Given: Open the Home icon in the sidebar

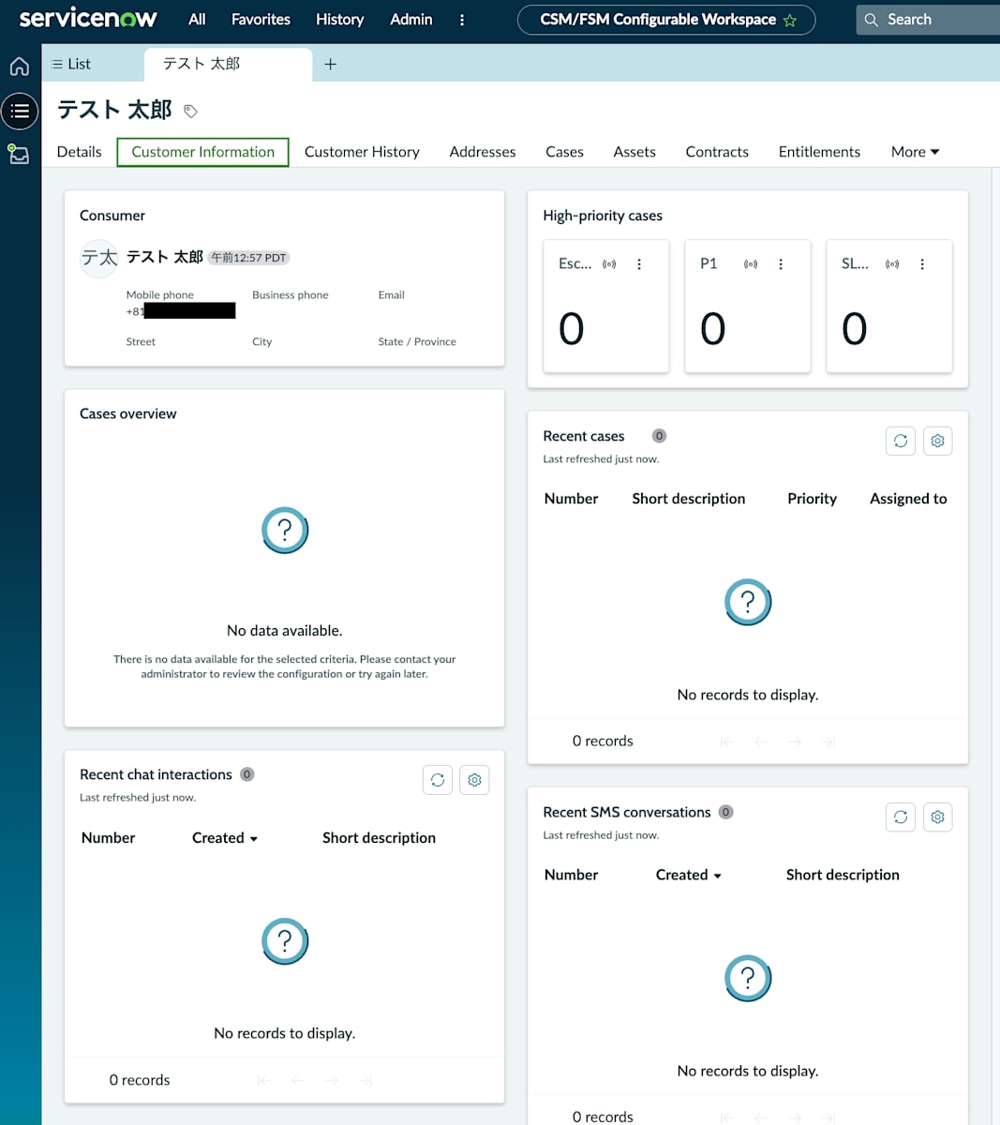Looking at the screenshot, I should point(20,67).
